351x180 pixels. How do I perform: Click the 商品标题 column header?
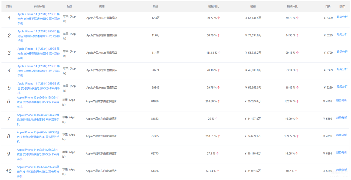coord(39,6)
